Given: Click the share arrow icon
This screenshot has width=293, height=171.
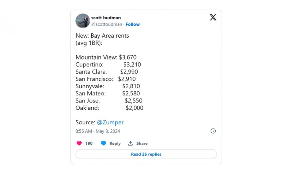Looking at the screenshot, I should pos(131,143).
